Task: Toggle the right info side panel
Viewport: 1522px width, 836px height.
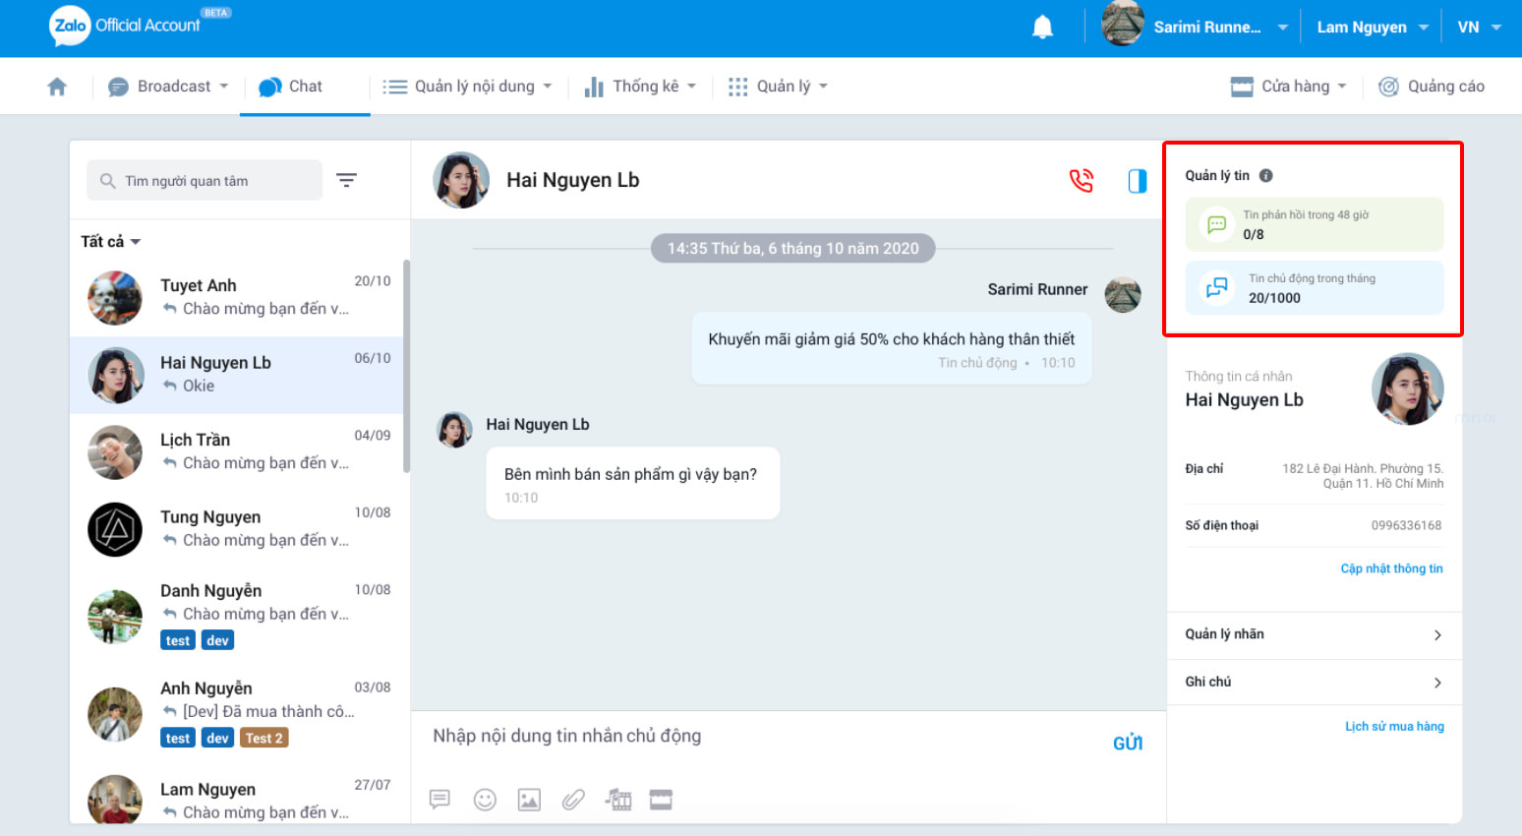Action: coord(1137,181)
